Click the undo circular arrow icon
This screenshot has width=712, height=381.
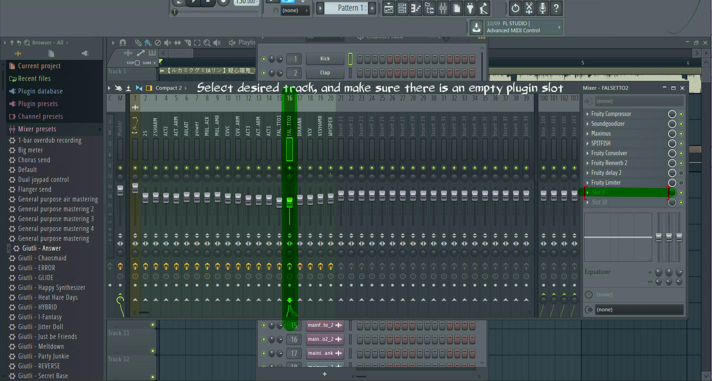515,8
